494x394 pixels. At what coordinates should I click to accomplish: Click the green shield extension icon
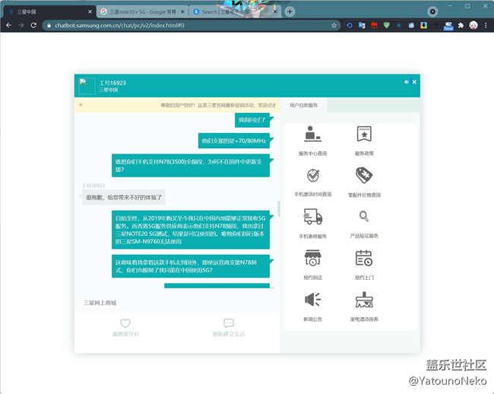(x=387, y=25)
